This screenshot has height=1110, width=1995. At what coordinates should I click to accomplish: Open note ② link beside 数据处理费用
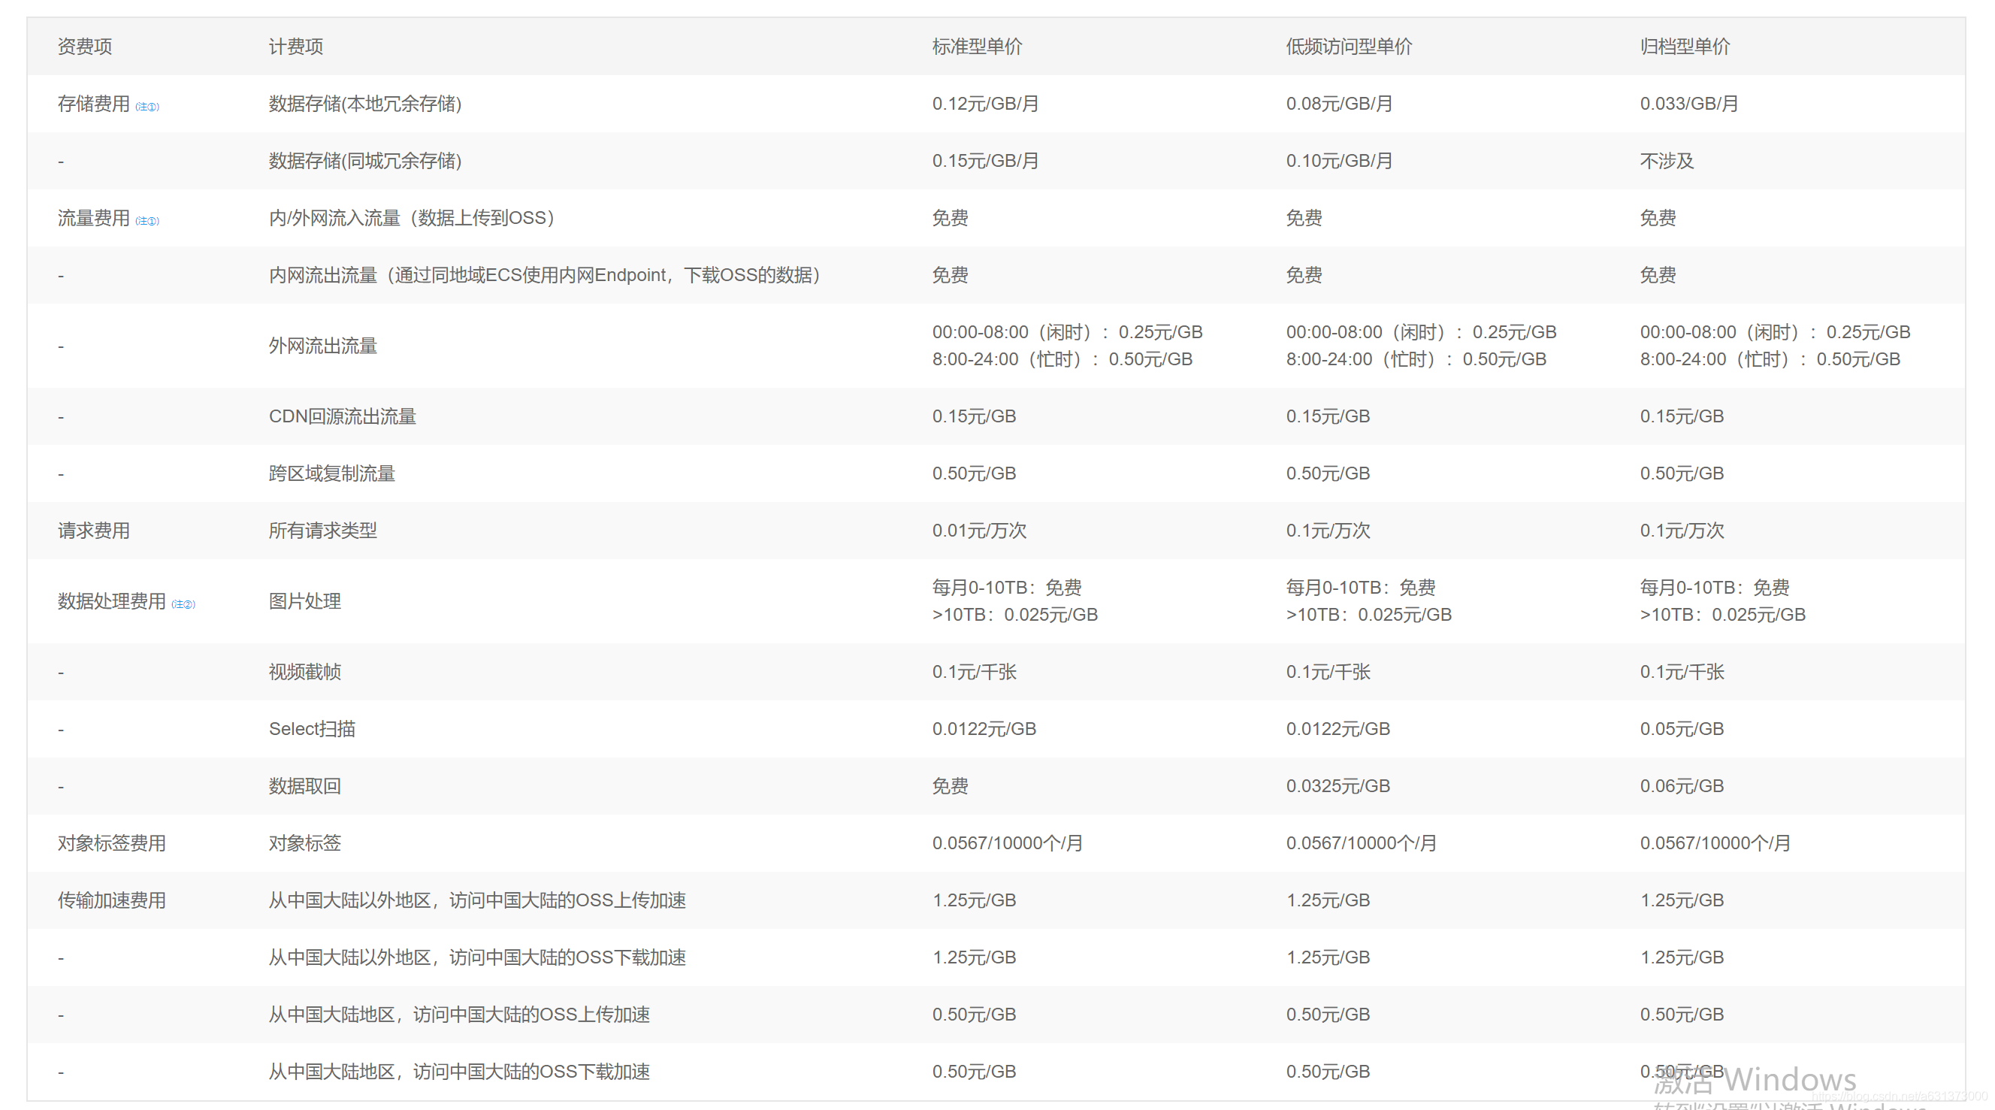(x=183, y=604)
